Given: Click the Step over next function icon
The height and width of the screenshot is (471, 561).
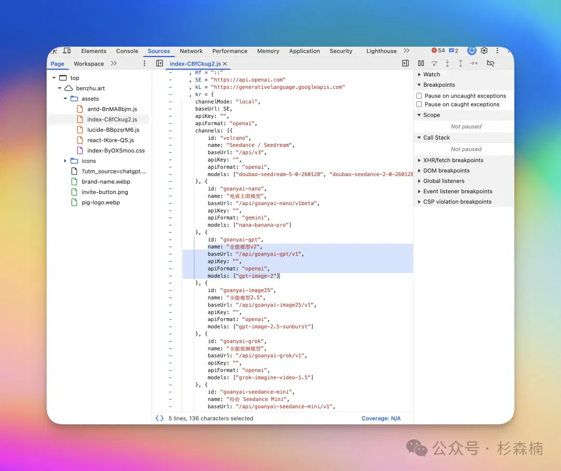Looking at the screenshot, I should 434,63.
